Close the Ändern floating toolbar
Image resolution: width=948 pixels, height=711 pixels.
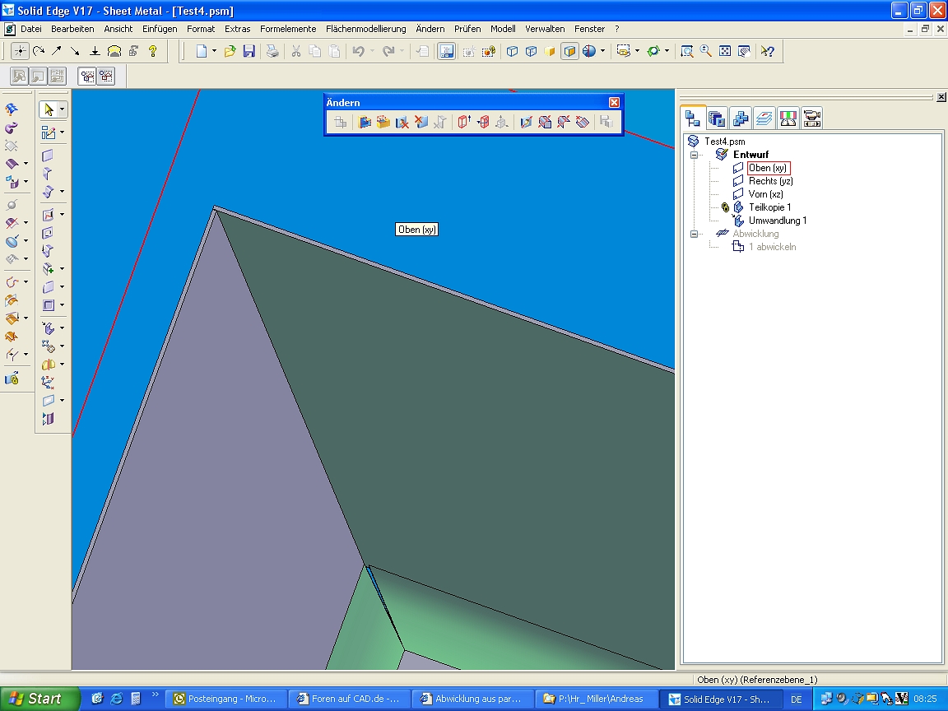[614, 103]
